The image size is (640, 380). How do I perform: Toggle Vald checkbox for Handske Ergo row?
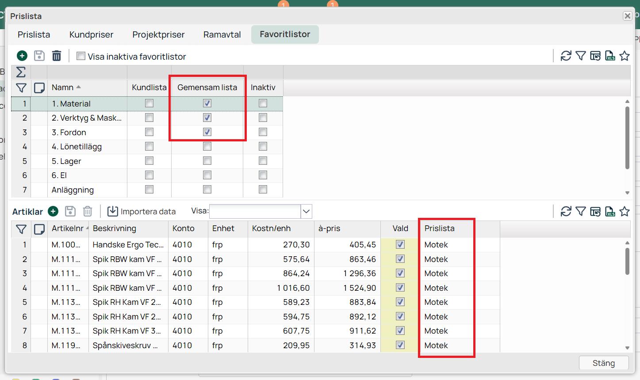tap(400, 245)
